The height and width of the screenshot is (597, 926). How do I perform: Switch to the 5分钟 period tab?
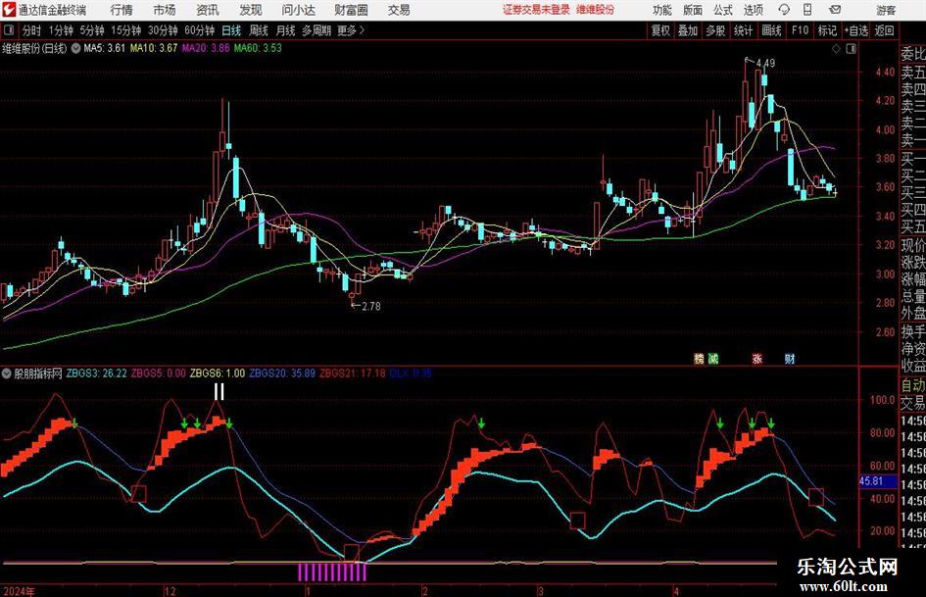(x=92, y=30)
